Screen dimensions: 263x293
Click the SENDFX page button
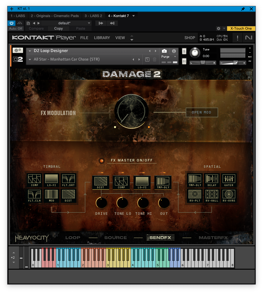pos(160,237)
